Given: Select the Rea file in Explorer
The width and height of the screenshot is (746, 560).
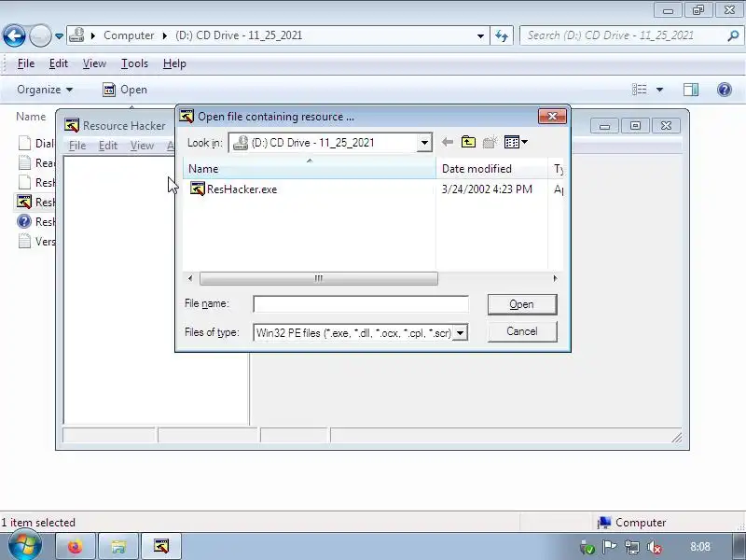Looking at the screenshot, I should click(36, 163).
